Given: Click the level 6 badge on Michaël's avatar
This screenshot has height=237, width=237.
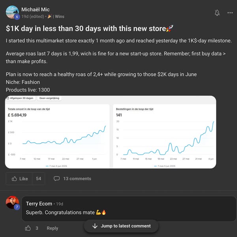Looking at the screenshot, I should click(17, 17).
